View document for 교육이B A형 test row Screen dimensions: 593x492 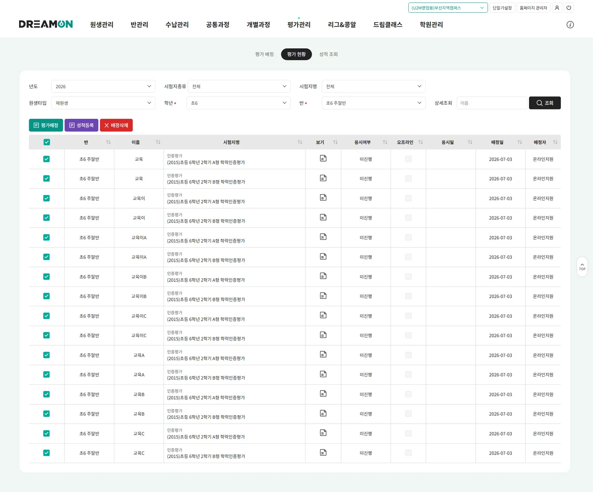323,276
